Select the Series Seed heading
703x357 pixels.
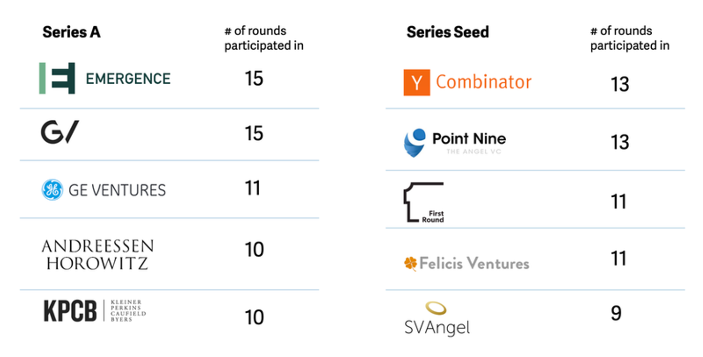coord(447,32)
